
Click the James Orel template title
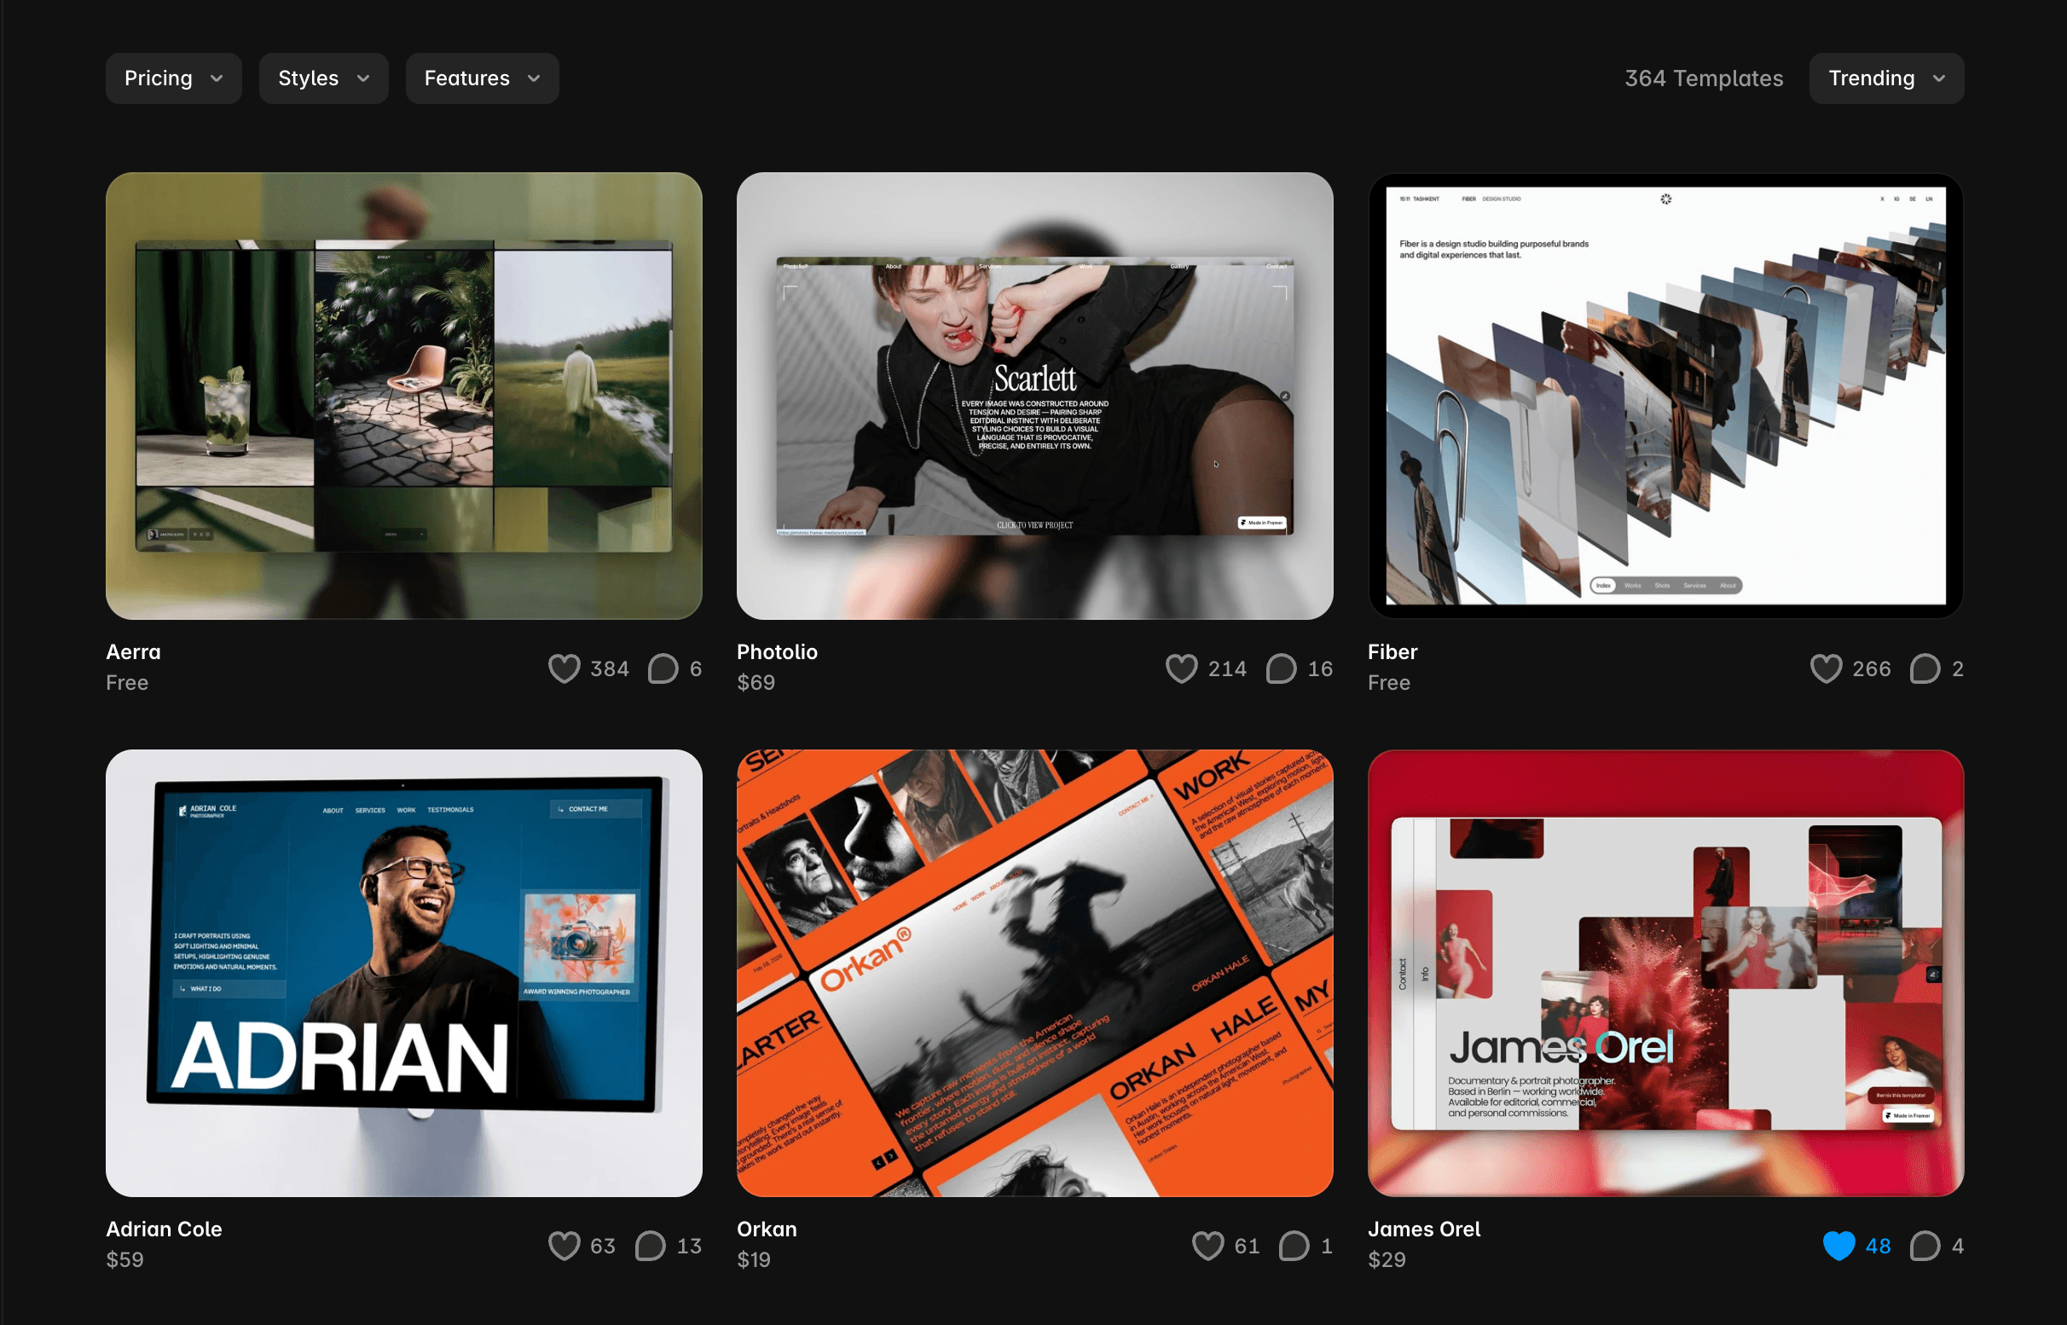1424,1230
